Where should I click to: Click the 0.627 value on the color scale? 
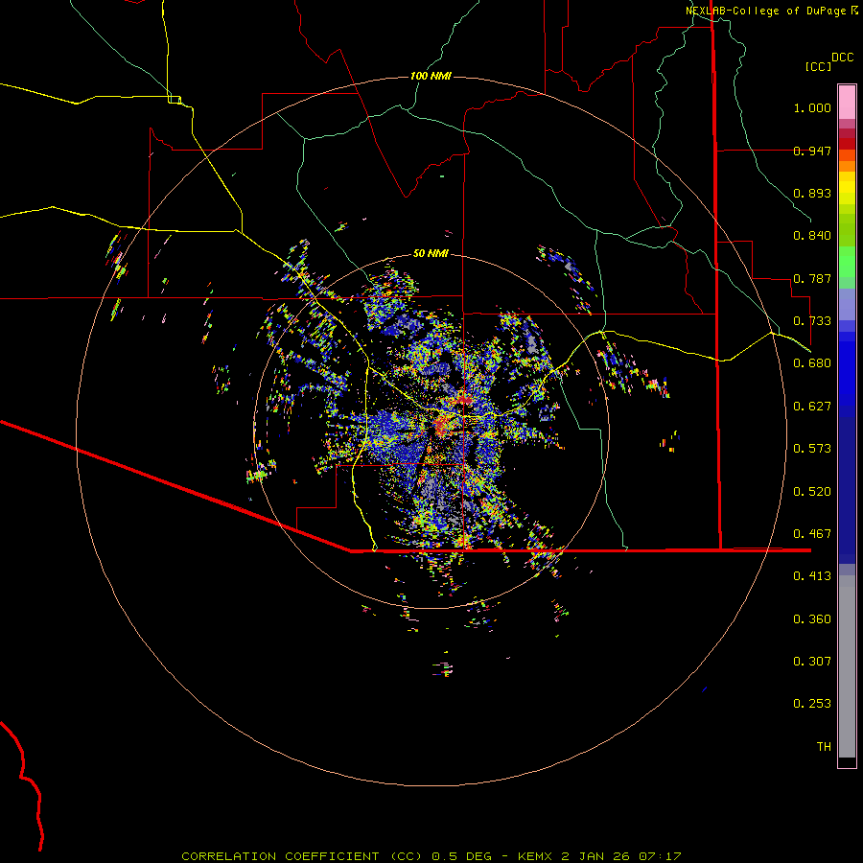[812, 407]
